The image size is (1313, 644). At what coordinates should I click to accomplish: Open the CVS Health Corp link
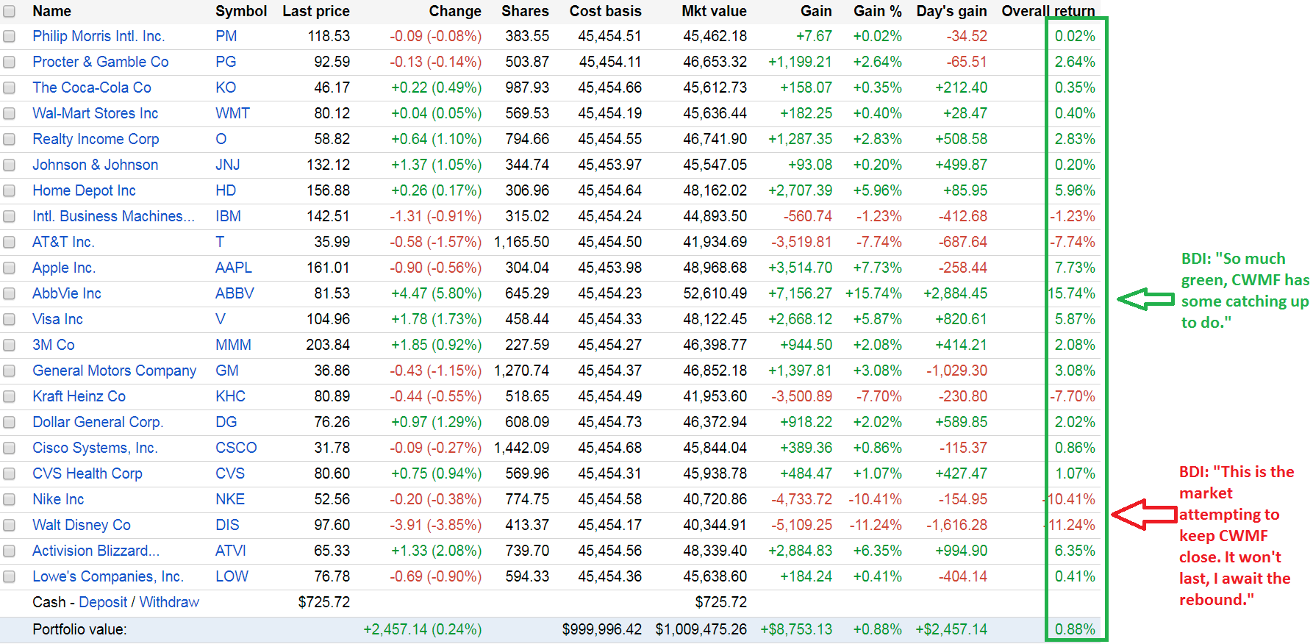coord(87,473)
